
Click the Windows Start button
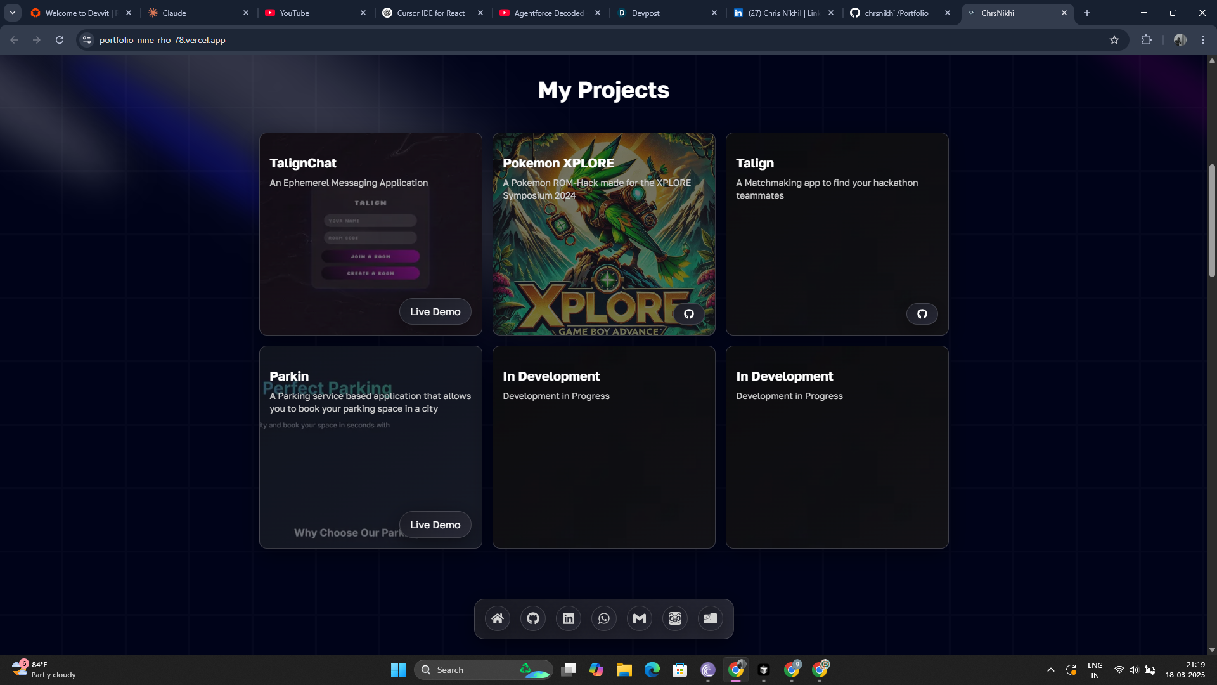point(398,670)
